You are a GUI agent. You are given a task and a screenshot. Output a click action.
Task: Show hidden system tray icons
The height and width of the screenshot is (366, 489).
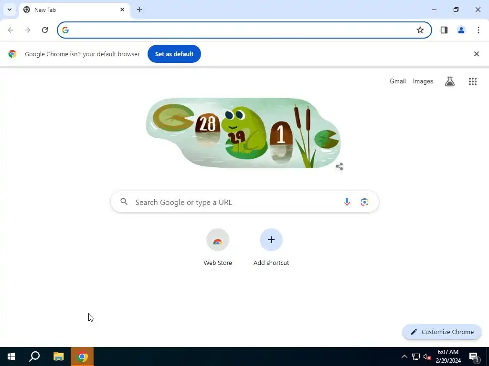click(x=404, y=356)
